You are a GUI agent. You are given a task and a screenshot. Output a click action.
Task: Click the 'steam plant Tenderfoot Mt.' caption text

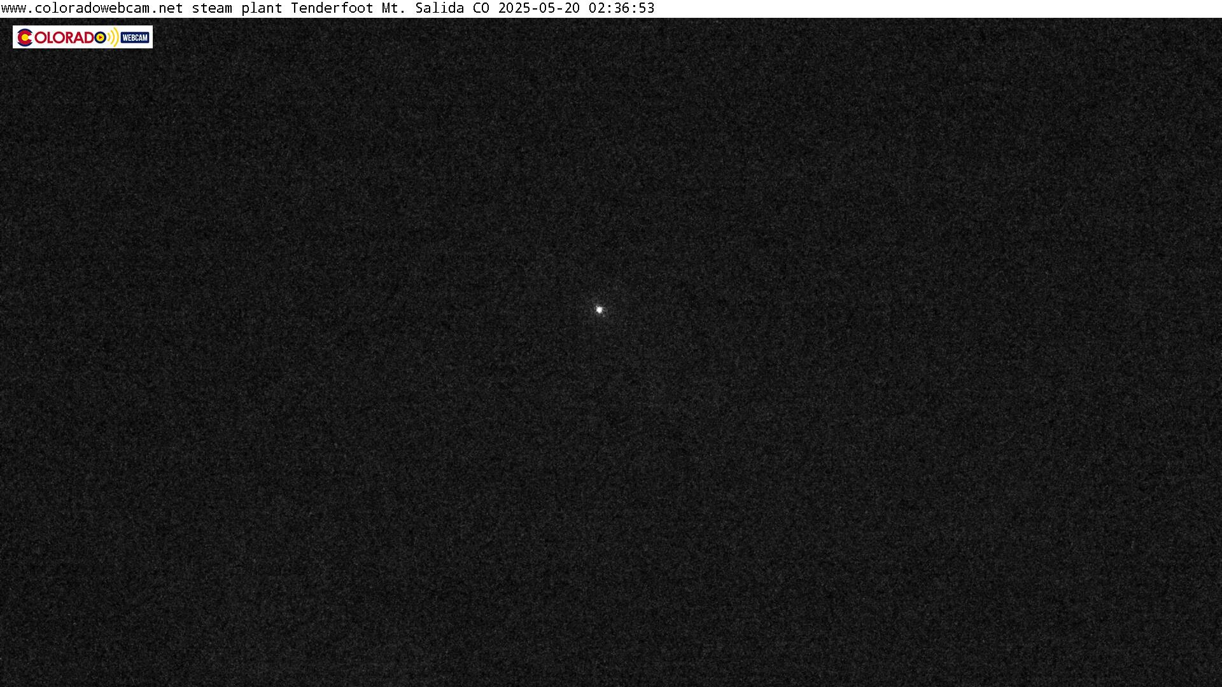(x=299, y=8)
